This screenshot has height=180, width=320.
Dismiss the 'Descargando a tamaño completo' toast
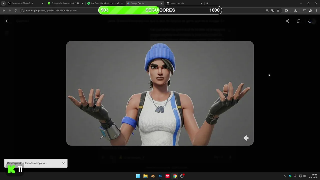tap(63, 163)
